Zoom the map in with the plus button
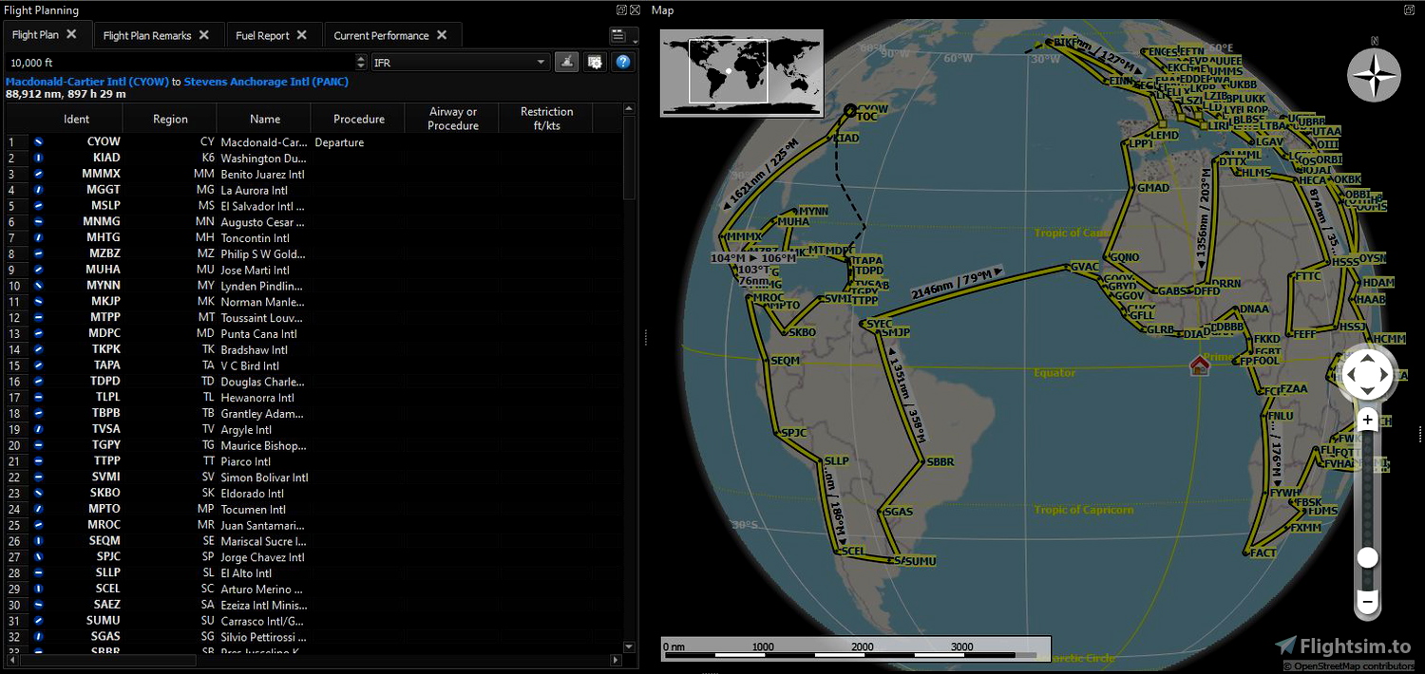The width and height of the screenshot is (1425, 674). click(x=1367, y=419)
